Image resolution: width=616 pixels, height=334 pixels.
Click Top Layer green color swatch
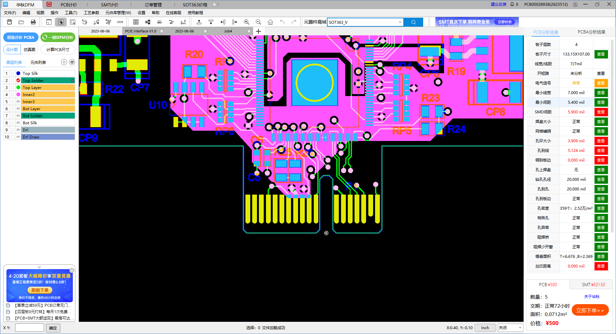[x=18, y=87]
